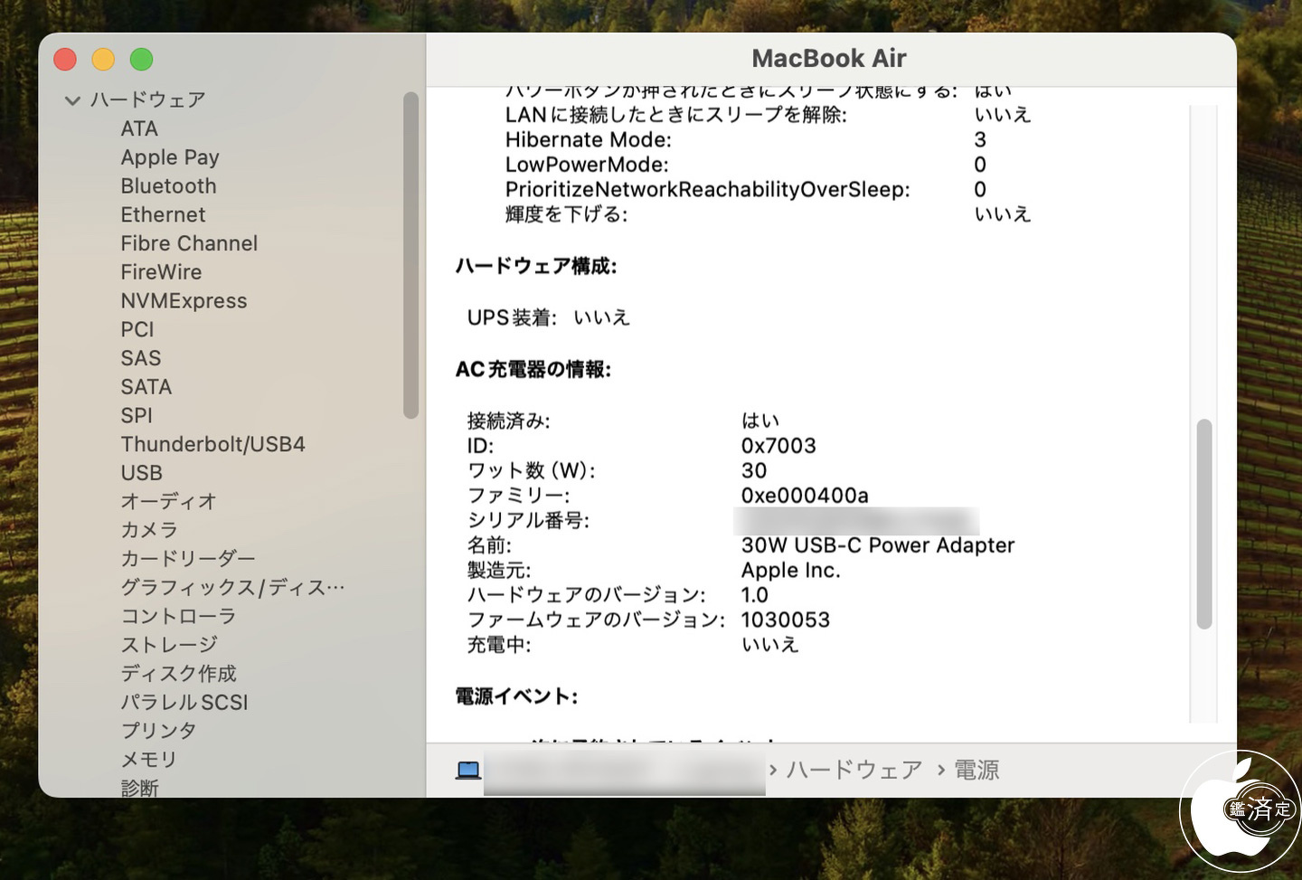The image size is (1302, 880).
Task: Show Thunderbolt/USB4 details
Action: (213, 444)
